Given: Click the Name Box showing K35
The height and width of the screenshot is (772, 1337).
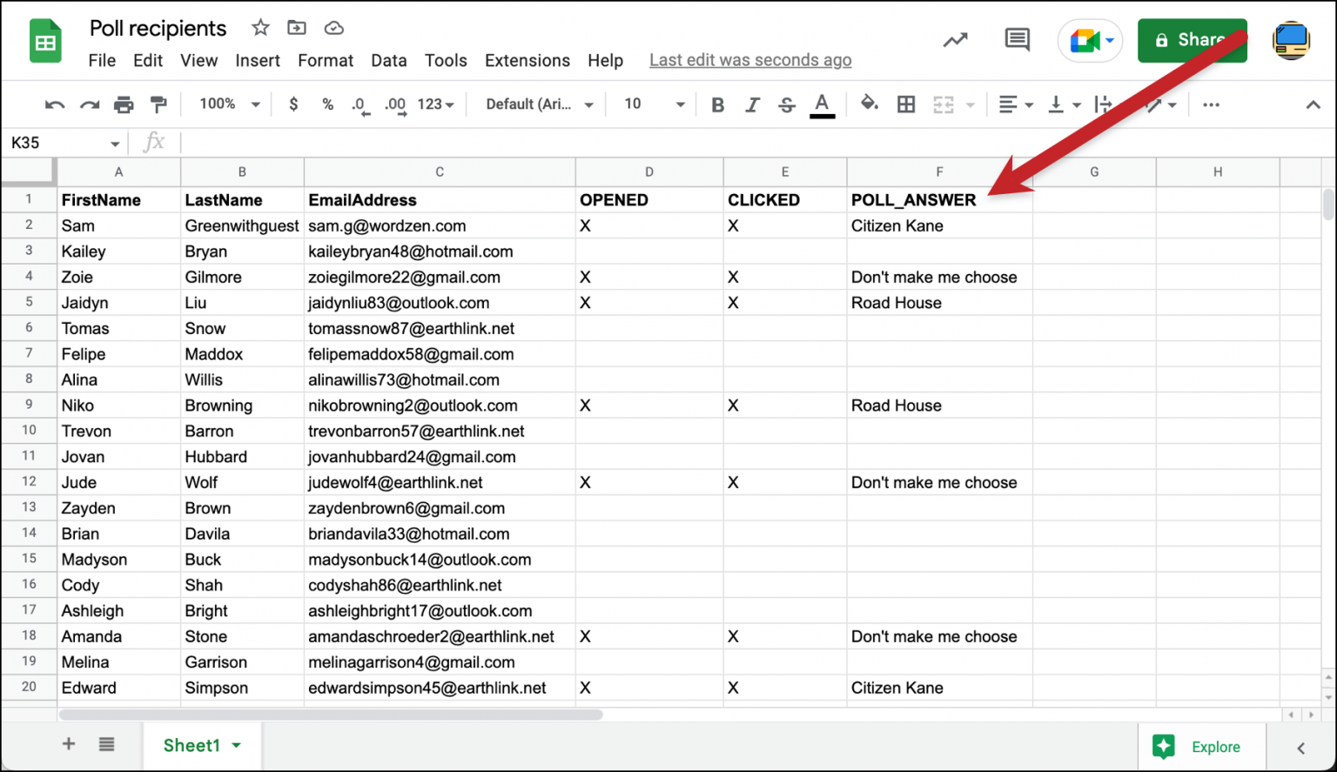Looking at the screenshot, I should coord(52,141).
